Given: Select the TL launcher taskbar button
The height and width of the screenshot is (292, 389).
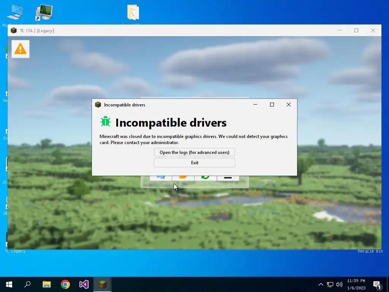Looking at the screenshot, I should click(x=103, y=284).
